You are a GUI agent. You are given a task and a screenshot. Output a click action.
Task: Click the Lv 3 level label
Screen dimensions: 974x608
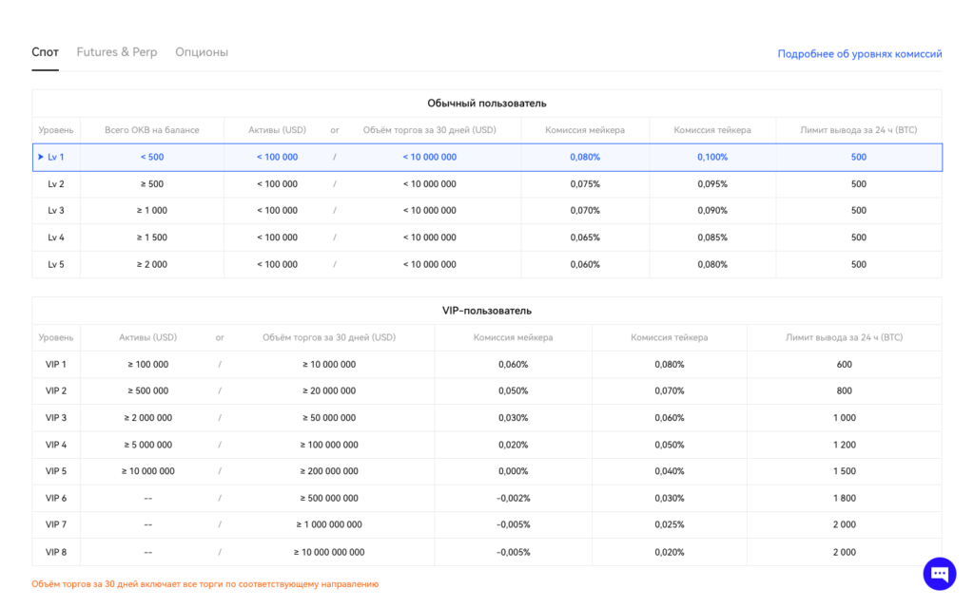[x=56, y=211]
